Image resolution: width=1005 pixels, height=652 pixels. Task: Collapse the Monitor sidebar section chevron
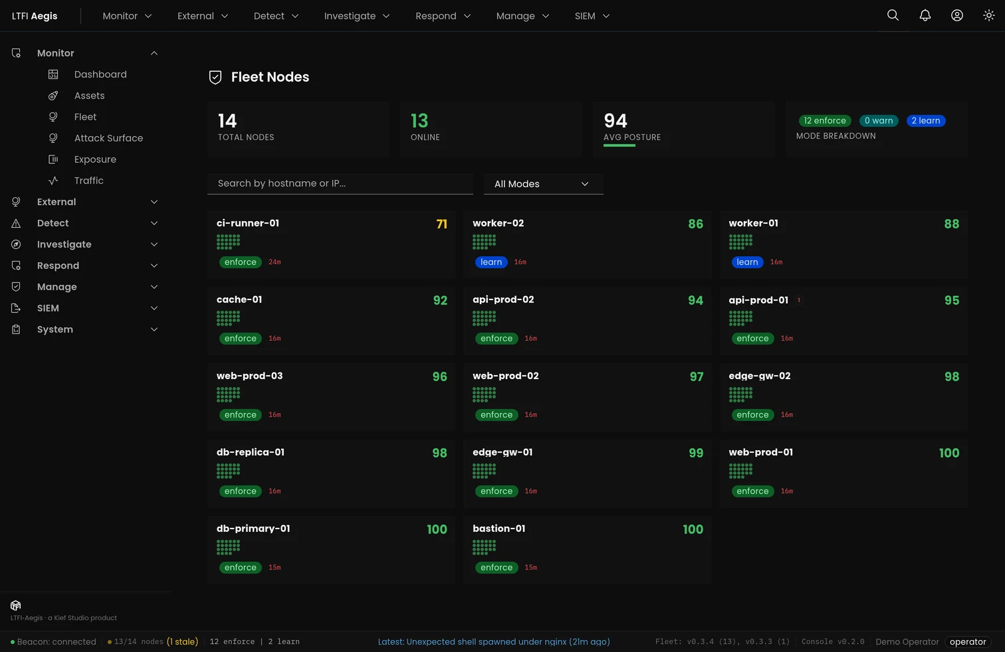[x=154, y=53]
